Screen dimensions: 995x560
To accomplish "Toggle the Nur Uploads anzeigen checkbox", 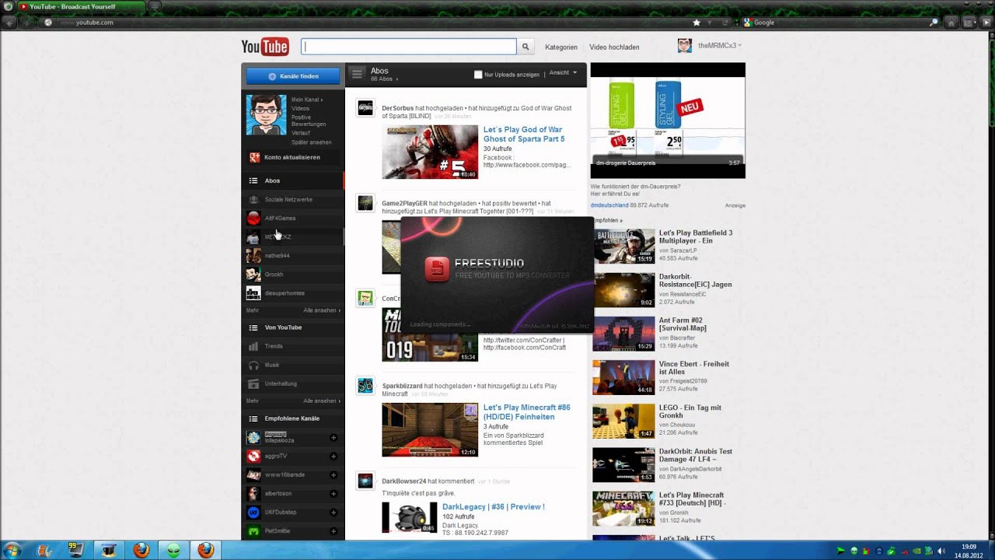I will 478,75.
